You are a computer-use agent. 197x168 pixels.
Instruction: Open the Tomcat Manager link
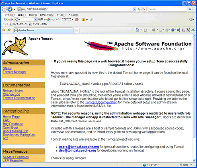pyautogui.click(x=14, y=72)
